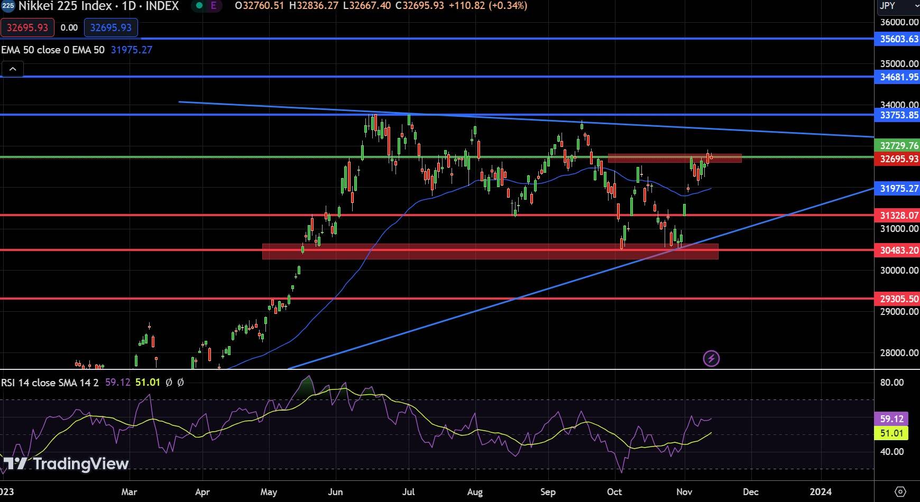Click the blue EMA label 31975.27 on axis
Image resolution: width=920 pixels, height=502 pixels.
click(898, 188)
